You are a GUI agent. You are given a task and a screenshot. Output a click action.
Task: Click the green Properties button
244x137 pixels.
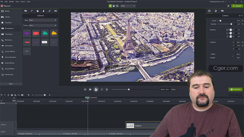point(235,89)
